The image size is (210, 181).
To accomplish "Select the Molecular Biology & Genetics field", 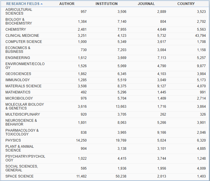I will pos(25,107).
